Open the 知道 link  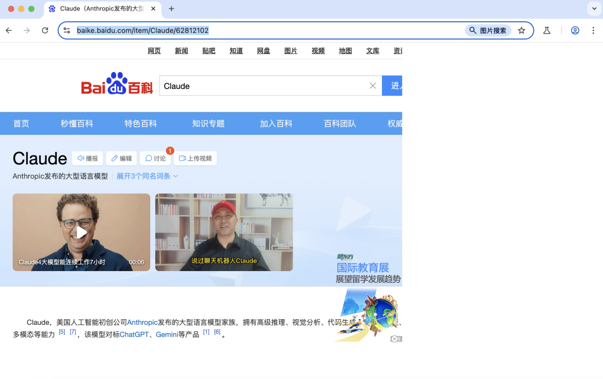pos(236,51)
